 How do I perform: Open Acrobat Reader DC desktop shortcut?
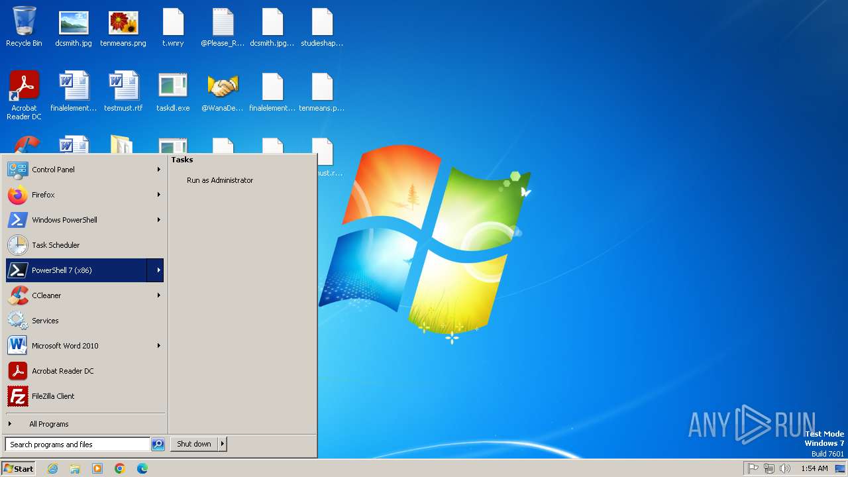pyautogui.click(x=24, y=95)
